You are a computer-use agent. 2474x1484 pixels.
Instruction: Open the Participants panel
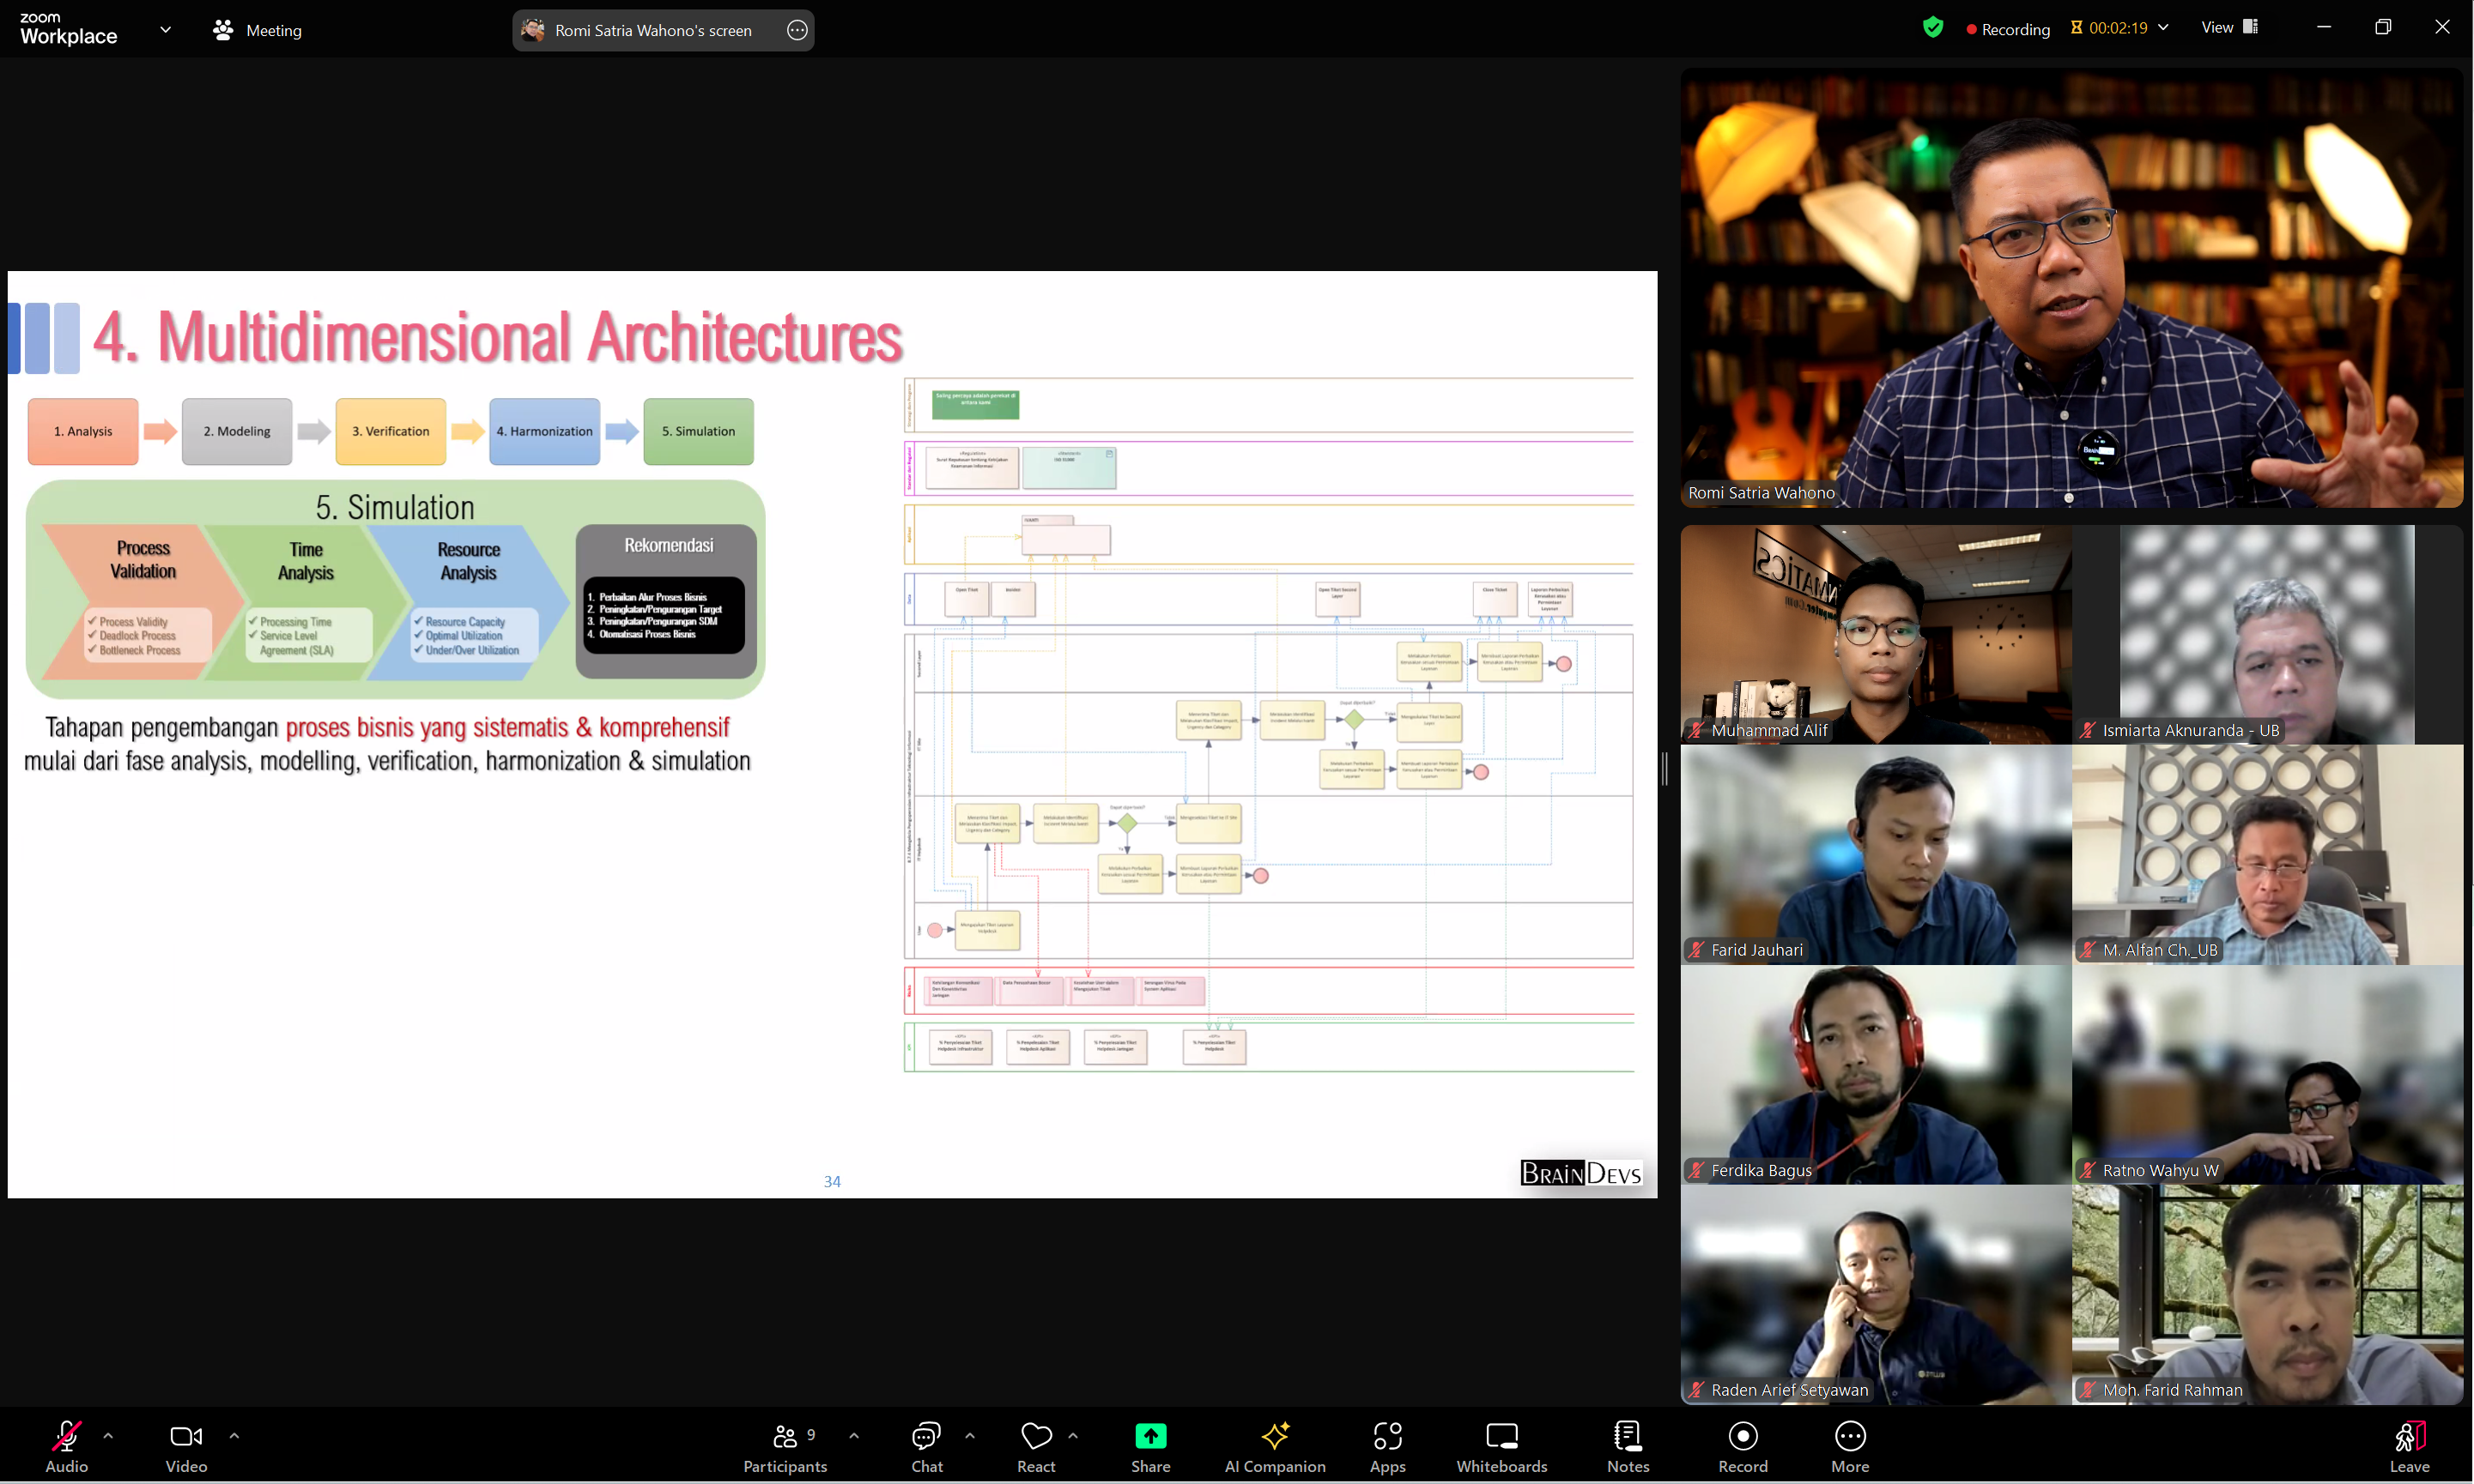(785, 1436)
